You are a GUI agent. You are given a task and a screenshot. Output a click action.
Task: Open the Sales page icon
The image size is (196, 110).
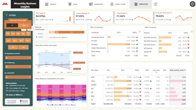point(70,4)
